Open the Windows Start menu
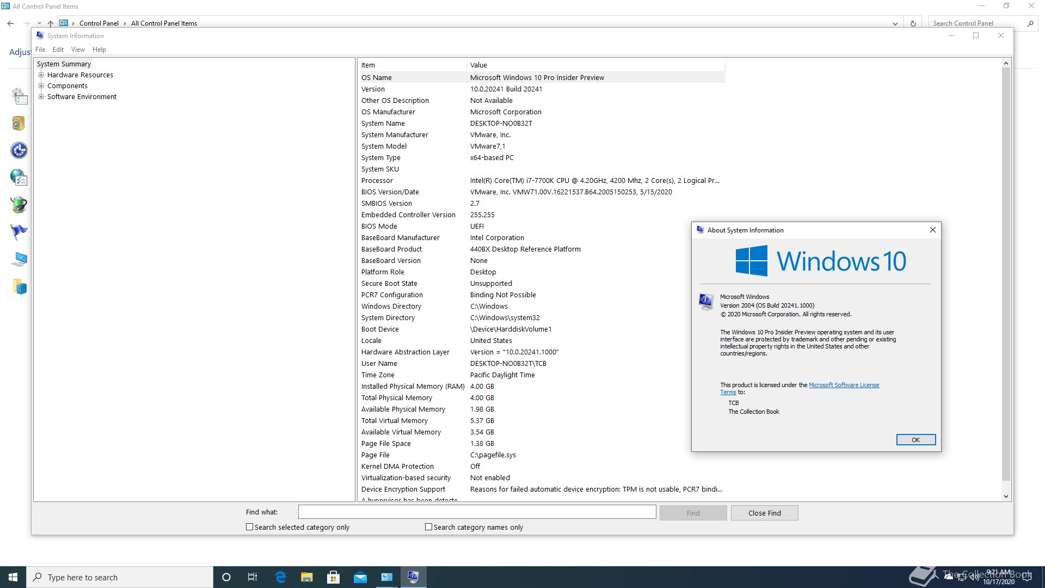 pyautogui.click(x=13, y=577)
